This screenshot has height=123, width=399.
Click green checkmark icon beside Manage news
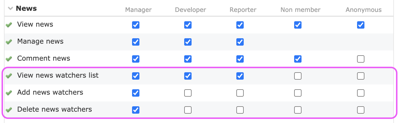9,42
